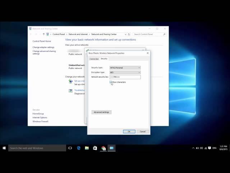This screenshot has width=230, height=173.
Task: Switch to the Connection tab
Action: point(94,59)
